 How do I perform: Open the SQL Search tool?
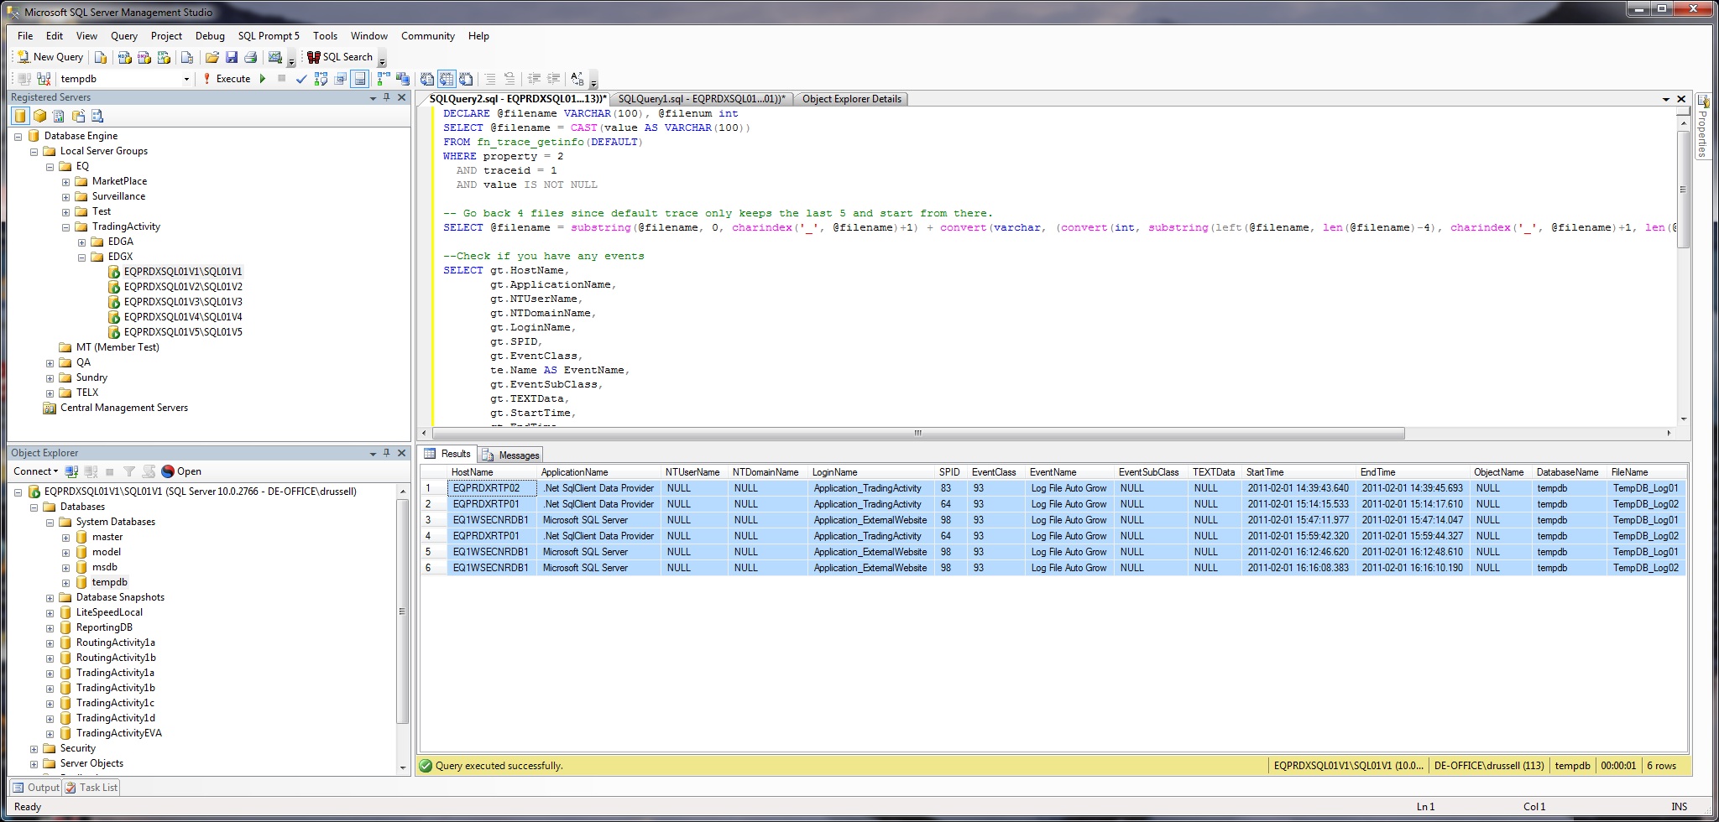(x=342, y=57)
